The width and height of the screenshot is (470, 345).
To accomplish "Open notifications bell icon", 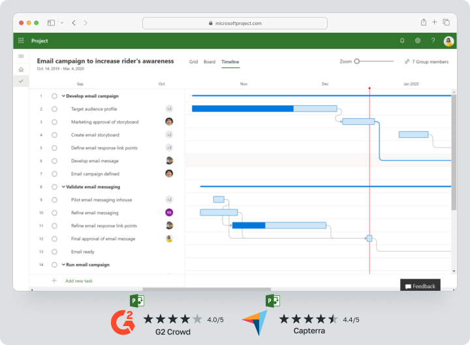I will click(402, 41).
